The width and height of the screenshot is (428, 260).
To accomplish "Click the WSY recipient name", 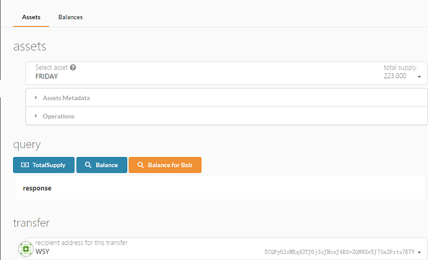I will click(42, 252).
